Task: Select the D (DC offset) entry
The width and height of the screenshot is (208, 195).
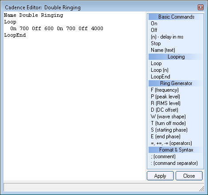Action: [165, 110]
